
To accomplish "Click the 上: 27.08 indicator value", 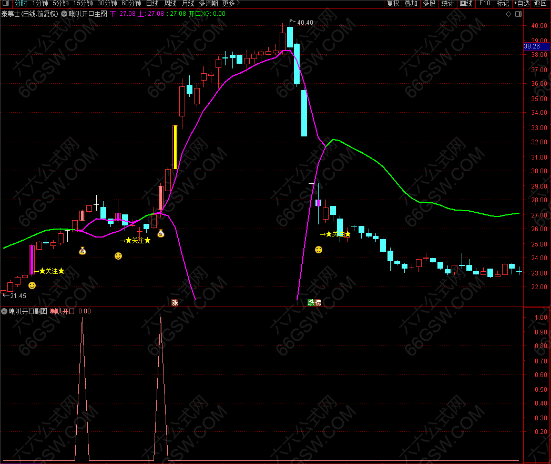I will click(151, 14).
